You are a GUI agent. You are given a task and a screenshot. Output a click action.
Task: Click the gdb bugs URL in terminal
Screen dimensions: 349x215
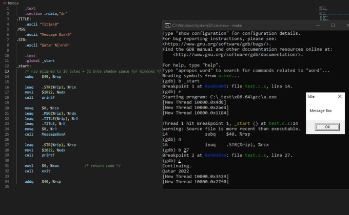216,44
